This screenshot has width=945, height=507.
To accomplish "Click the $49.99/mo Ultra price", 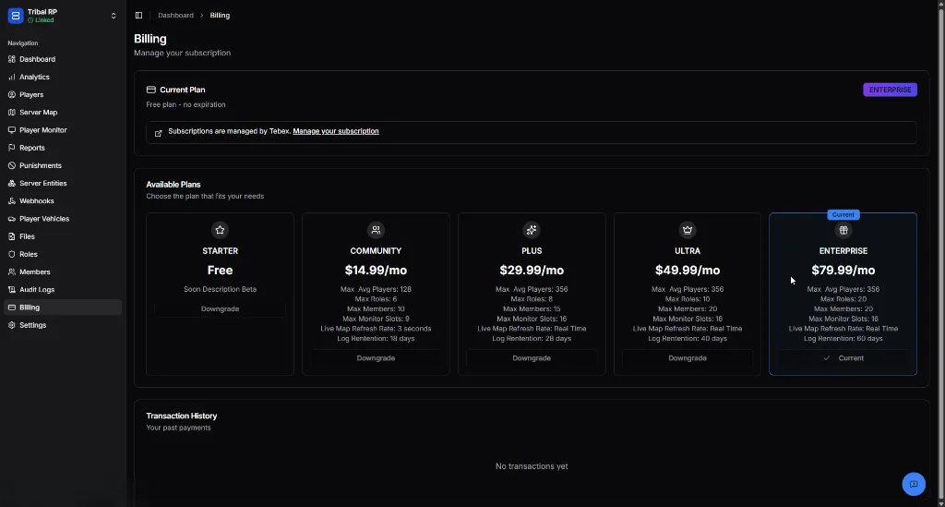I will point(687,270).
